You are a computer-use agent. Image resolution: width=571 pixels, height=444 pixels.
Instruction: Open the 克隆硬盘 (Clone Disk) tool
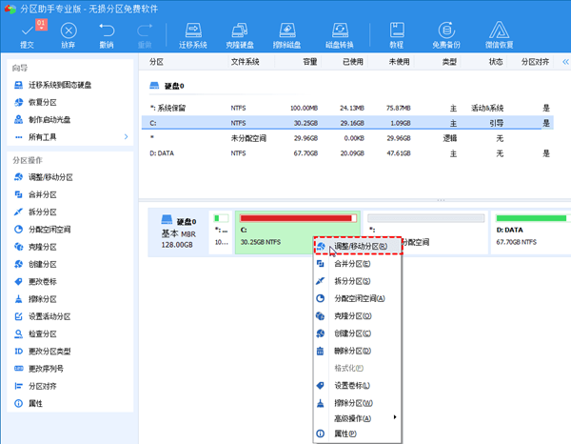(240, 35)
